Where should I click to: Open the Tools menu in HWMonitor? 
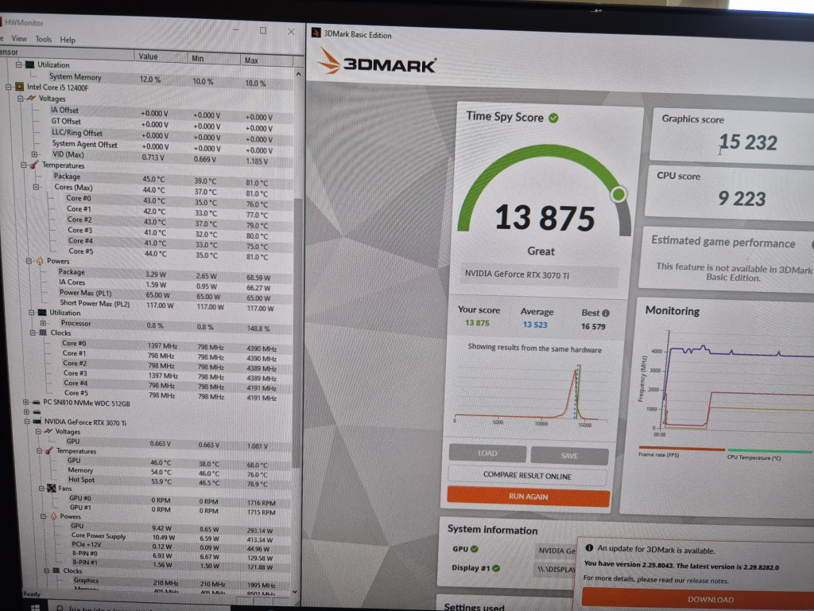[44, 39]
